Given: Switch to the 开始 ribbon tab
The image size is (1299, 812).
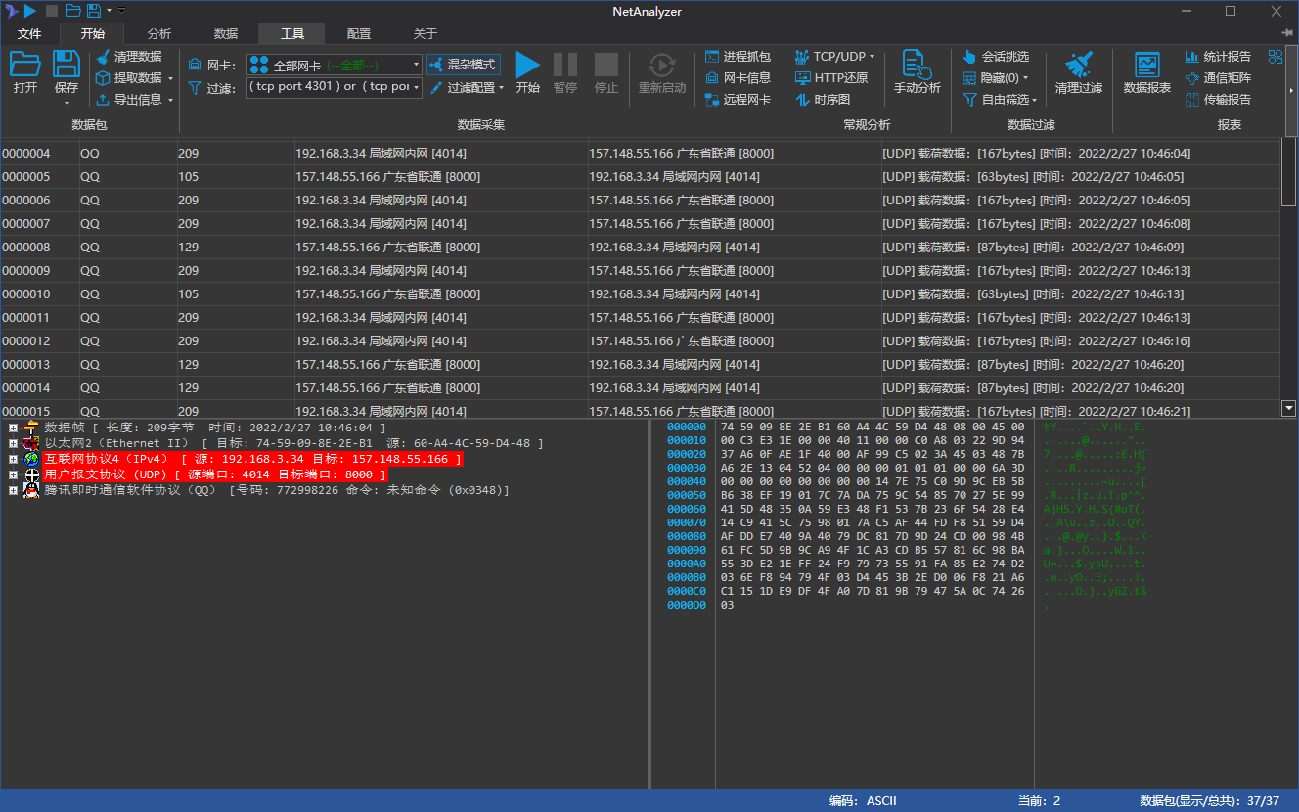Looking at the screenshot, I should 92,33.
